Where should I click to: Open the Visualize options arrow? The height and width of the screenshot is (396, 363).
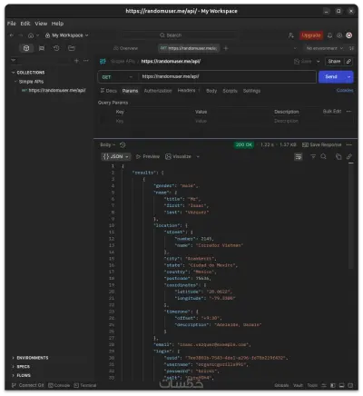pyautogui.click(x=198, y=156)
